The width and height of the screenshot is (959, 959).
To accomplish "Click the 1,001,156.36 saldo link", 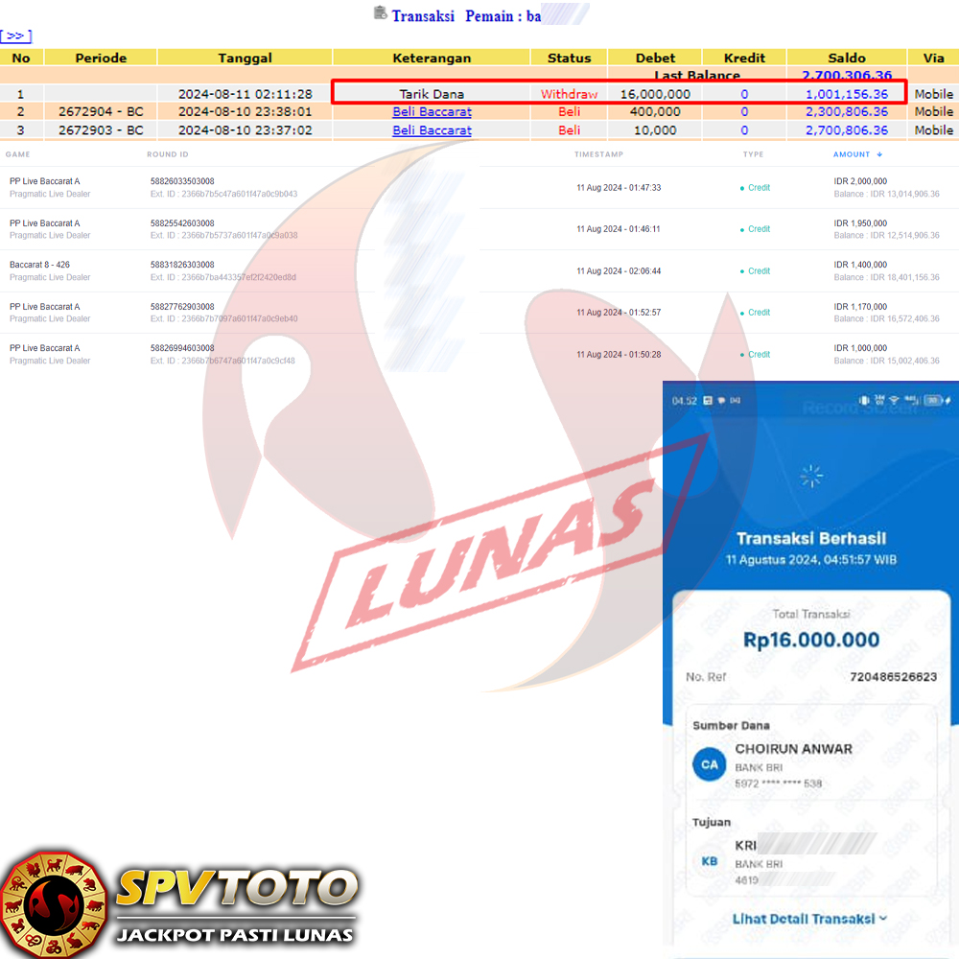I will pyautogui.click(x=847, y=94).
